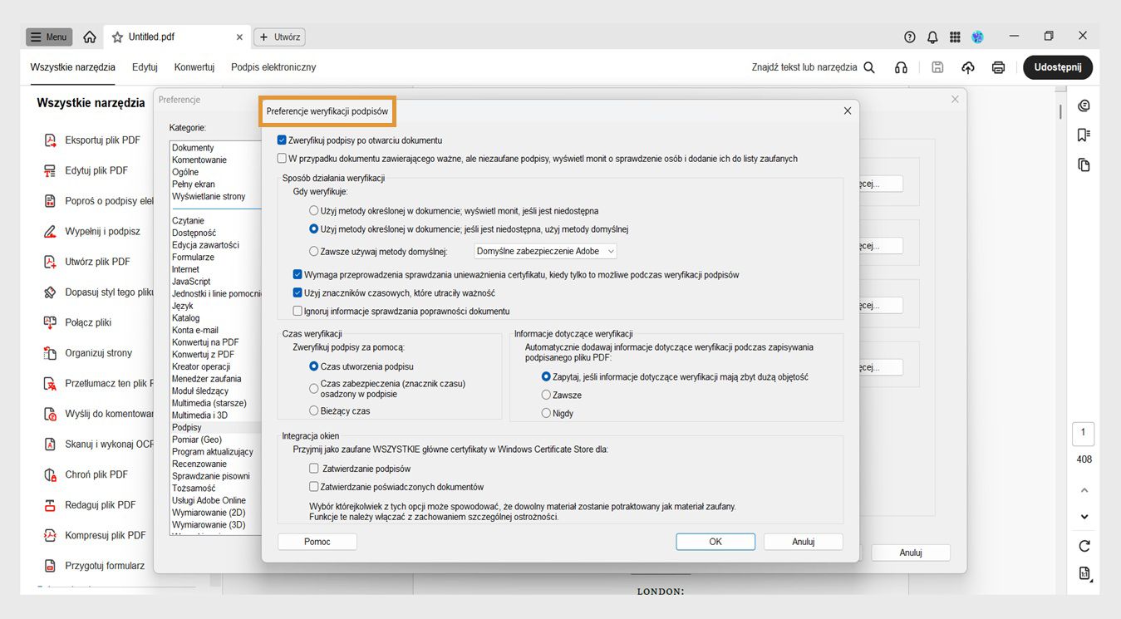Select radio: wyświetl monit, jeśli jest niedostępna
1121x619 pixels.
[314, 211]
